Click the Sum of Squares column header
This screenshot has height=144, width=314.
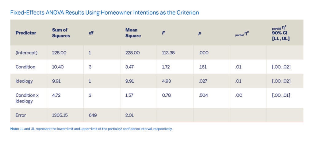click(61, 33)
